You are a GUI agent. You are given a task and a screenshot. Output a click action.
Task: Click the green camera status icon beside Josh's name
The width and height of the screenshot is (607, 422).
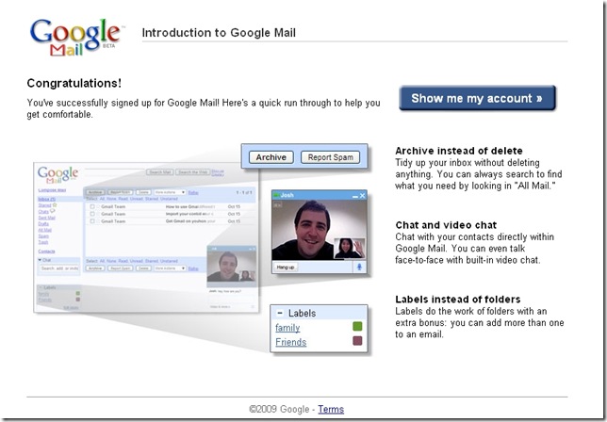click(276, 195)
